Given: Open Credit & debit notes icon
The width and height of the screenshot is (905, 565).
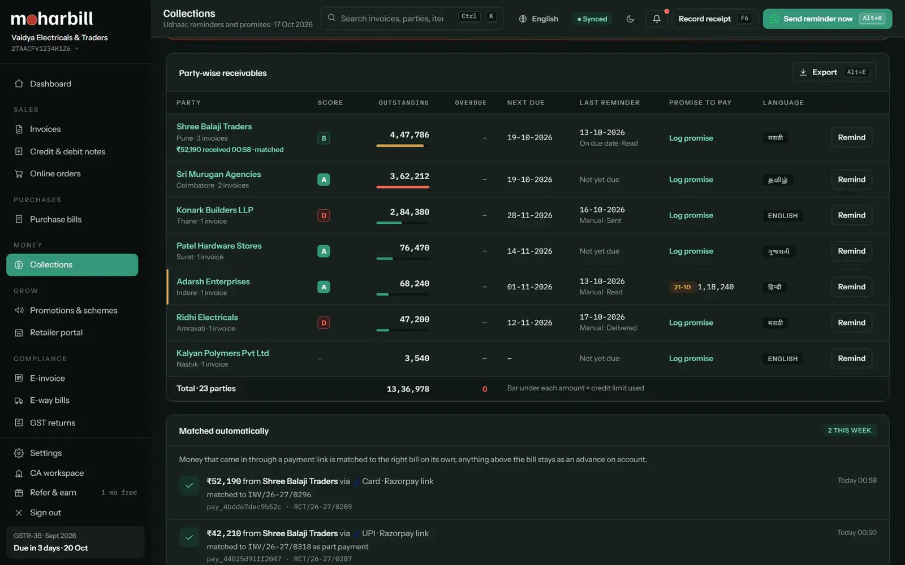Looking at the screenshot, I should coord(19,151).
